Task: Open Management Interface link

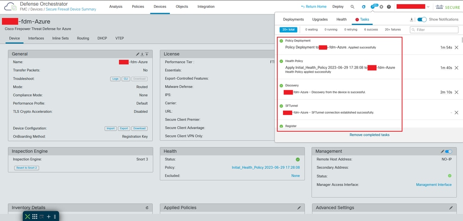Action: 434,185
